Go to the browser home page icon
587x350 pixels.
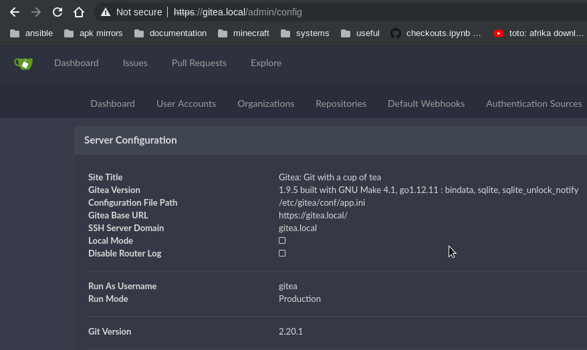[x=79, y=12]
